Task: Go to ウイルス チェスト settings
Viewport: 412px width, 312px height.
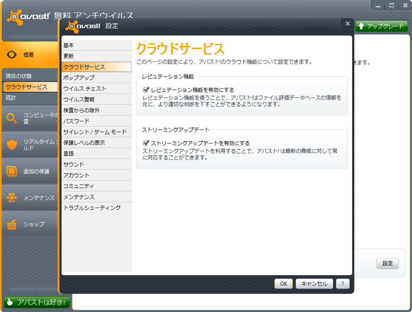Action: [97, 89]
